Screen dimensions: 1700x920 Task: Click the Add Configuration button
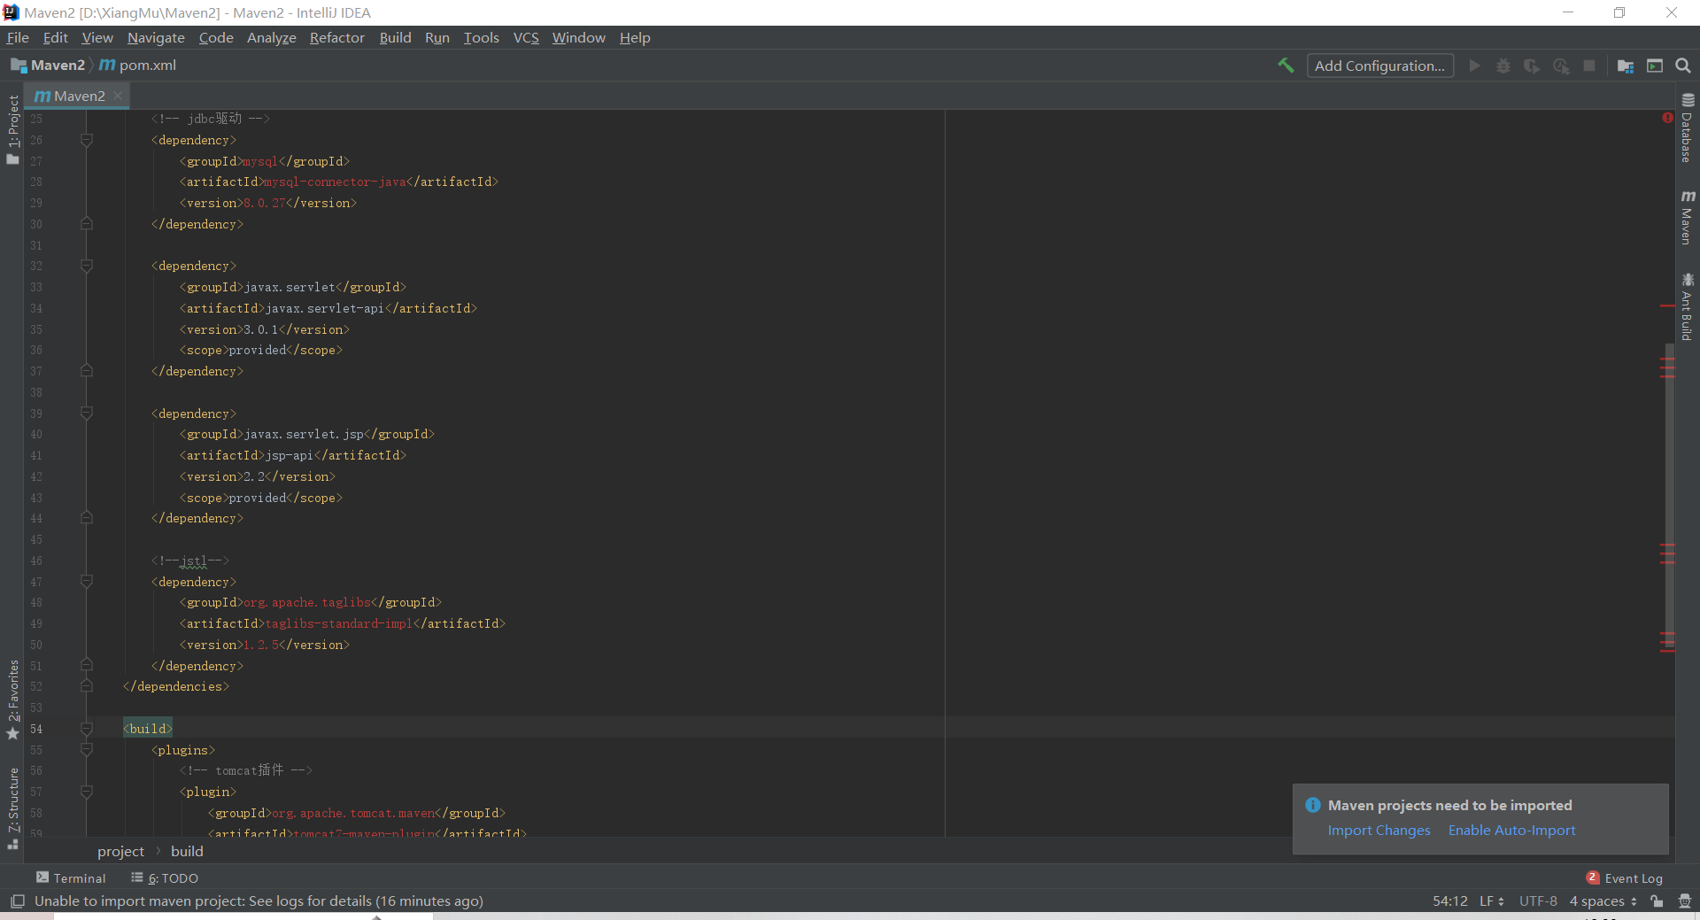1379,66
